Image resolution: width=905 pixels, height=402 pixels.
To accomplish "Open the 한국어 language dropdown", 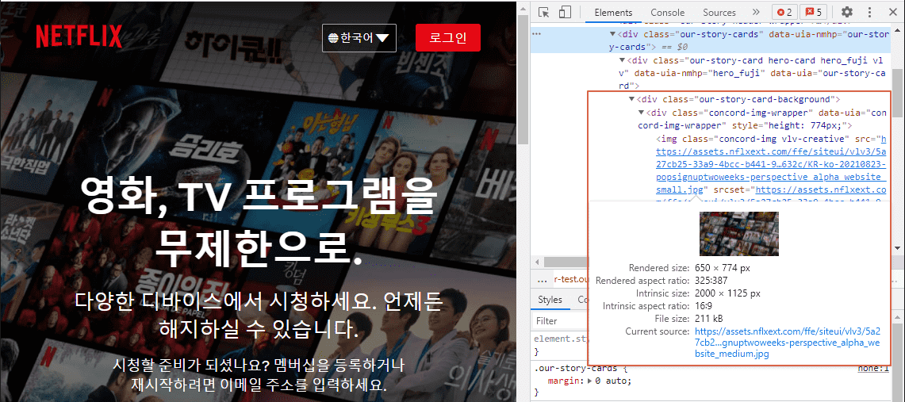I will pos(359,38).
